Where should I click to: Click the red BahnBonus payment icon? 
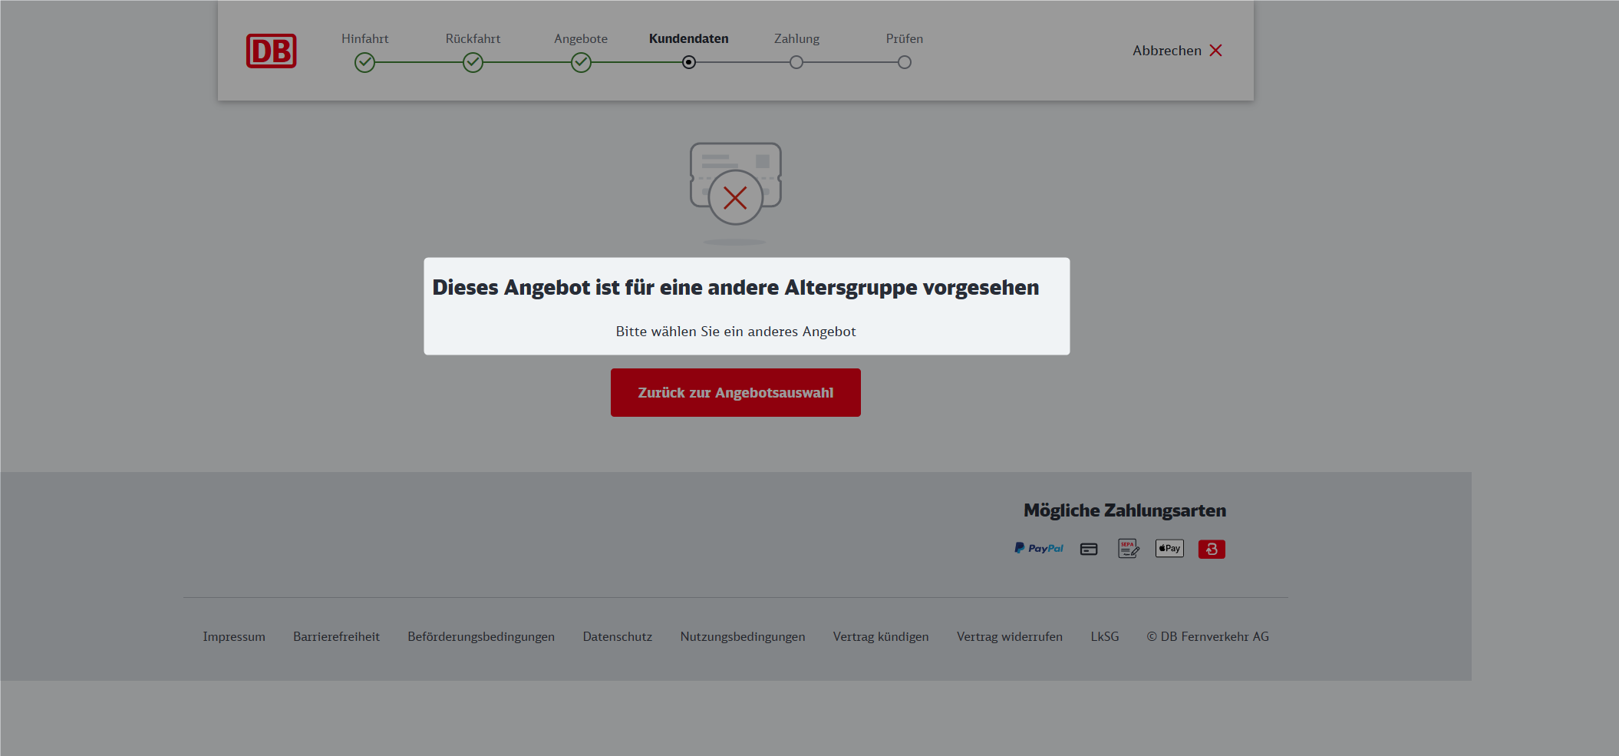point(1211,550)
